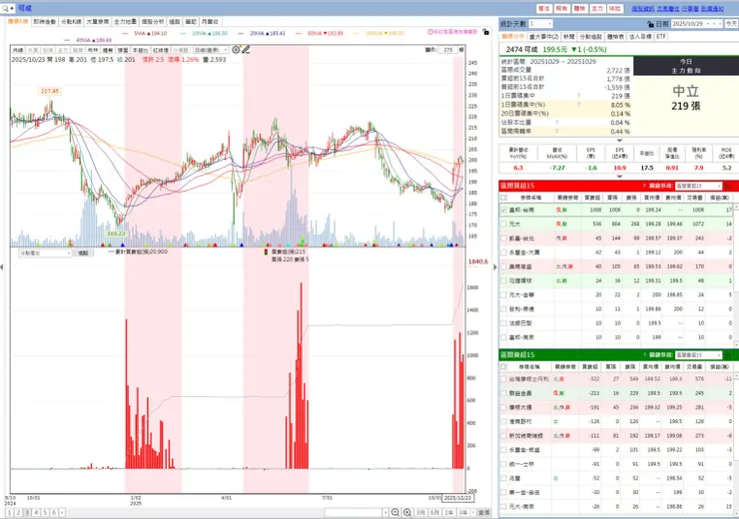Go to page 4 of chart layouts

tap(36, 512)
